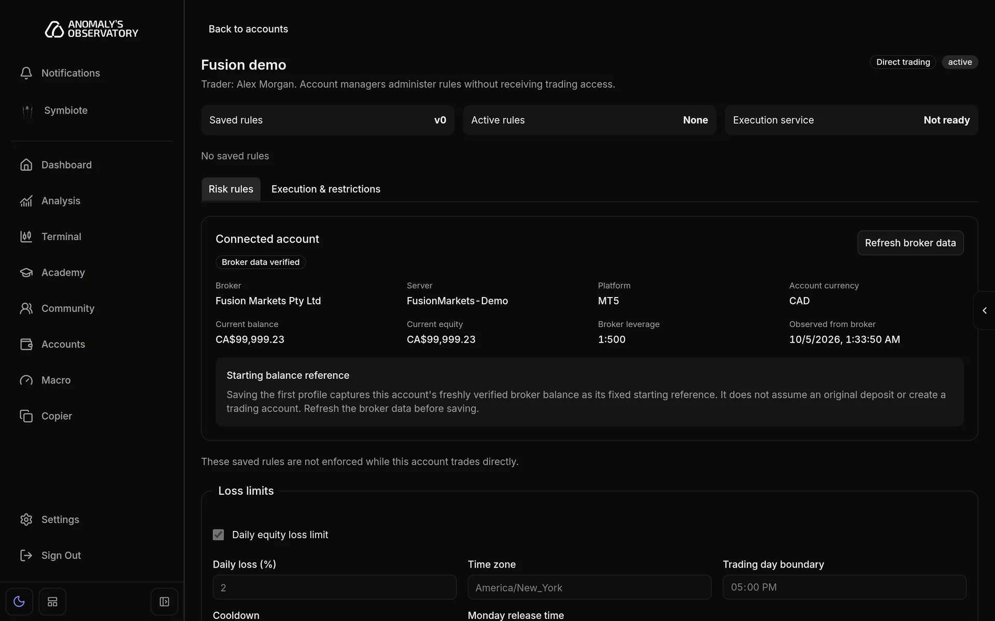The image size is (995, 621).
Task: Click the Active rules None card
Action: pos(589,120)
